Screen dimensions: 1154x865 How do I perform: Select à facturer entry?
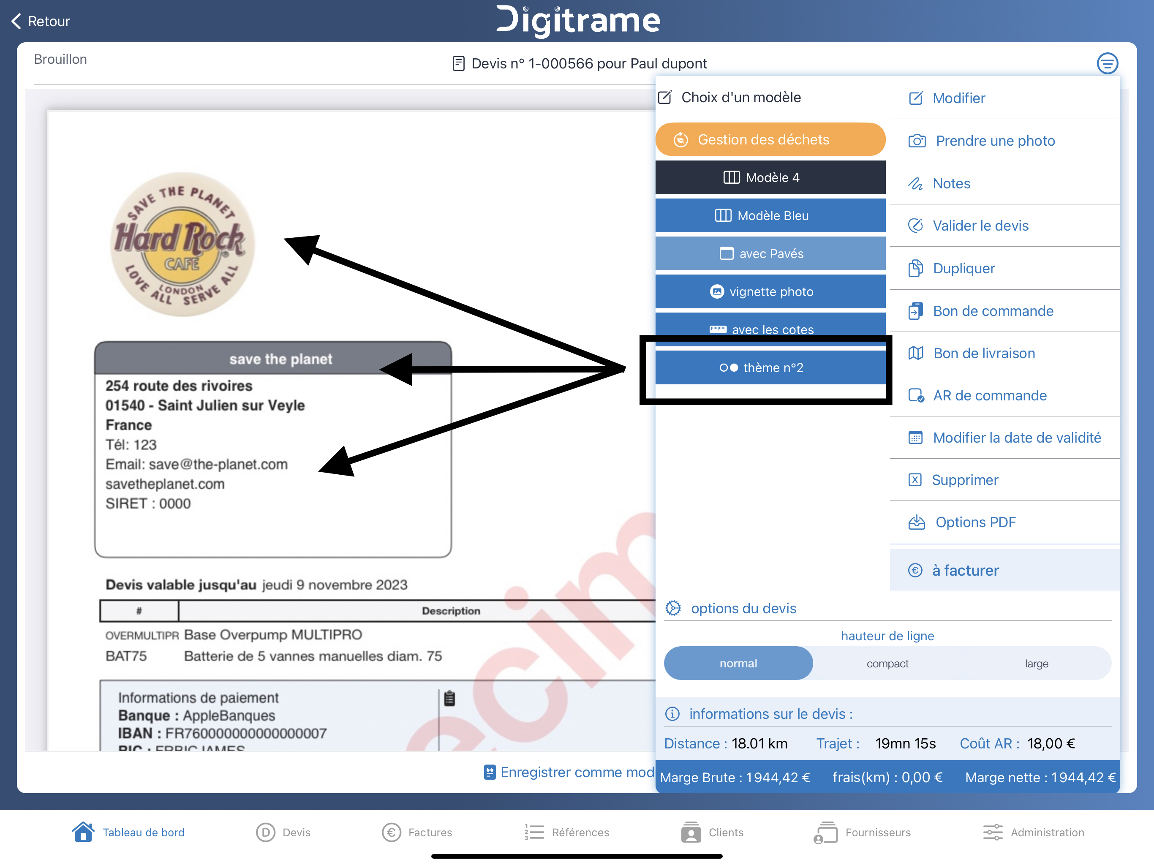coord(1005,570)
